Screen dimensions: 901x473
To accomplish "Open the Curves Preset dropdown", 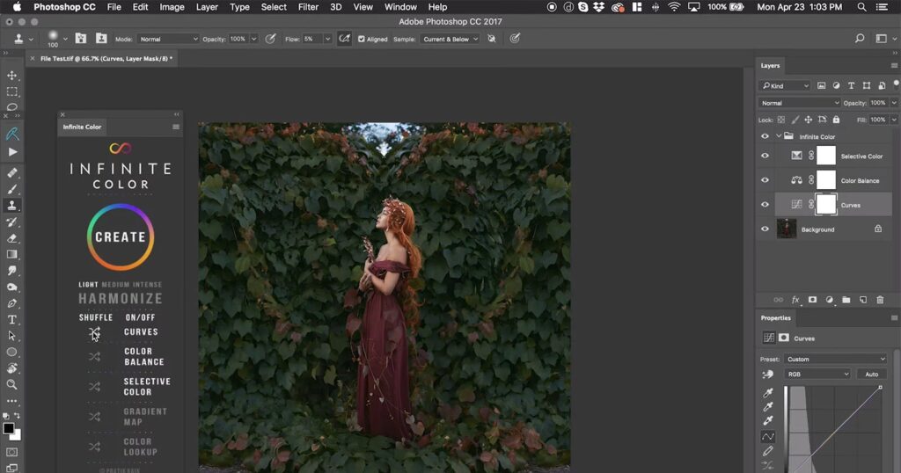I will coord(836,359).
